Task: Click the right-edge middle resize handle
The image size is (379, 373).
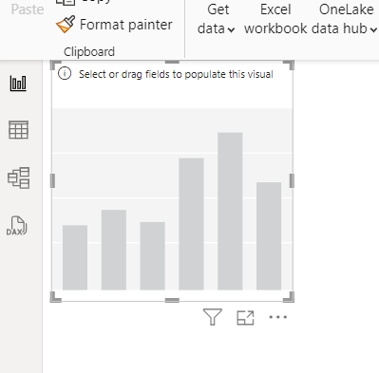Action: [292, 180]
